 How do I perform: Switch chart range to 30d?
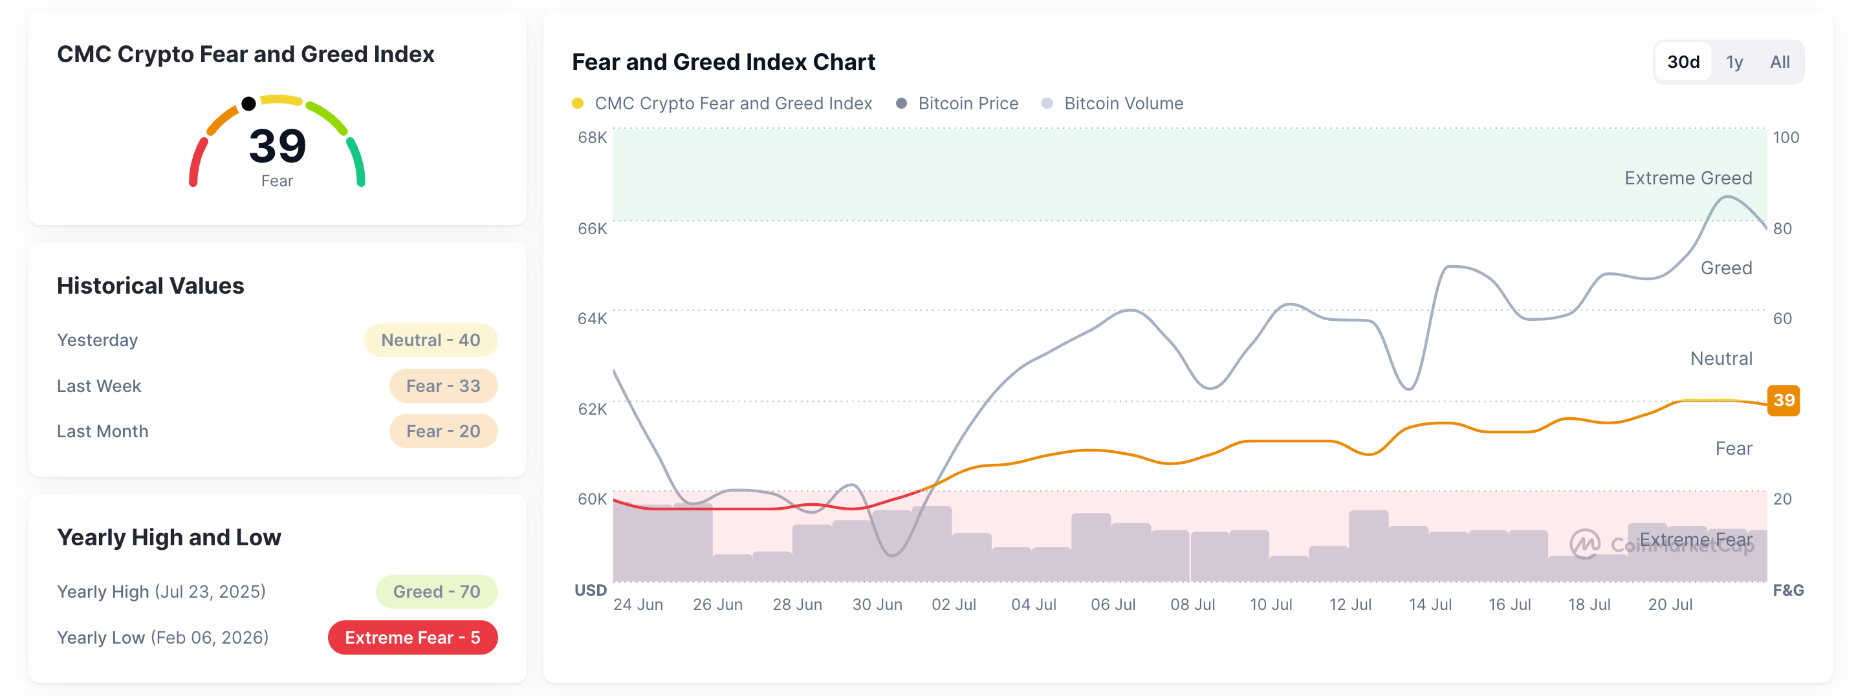[1683, 61]
